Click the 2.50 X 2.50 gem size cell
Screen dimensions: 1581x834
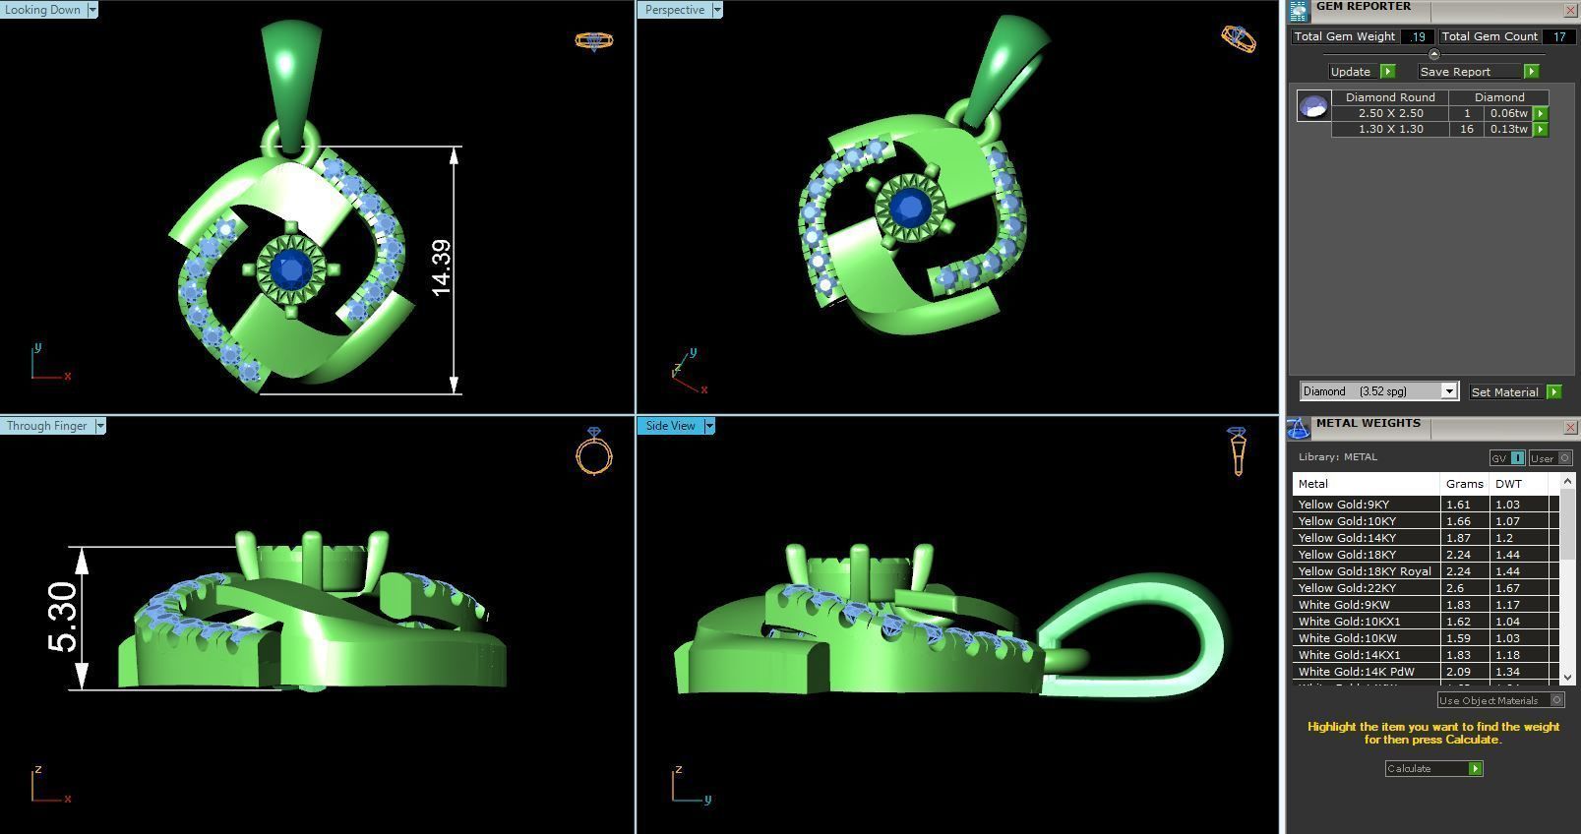pyautogui.click(x=1390, y=113)
